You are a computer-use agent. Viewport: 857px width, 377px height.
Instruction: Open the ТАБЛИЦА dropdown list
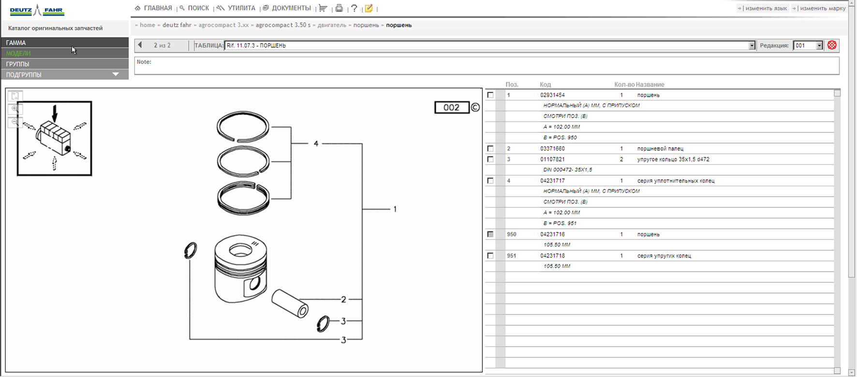coord(752,45)
